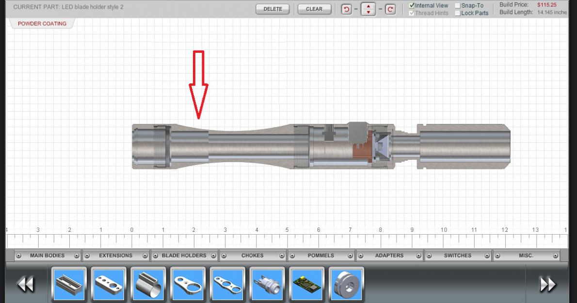The height and width of the screenshot is (303, 577).
Task: Select the curved tube clamp part
Action: pos(147,284)
